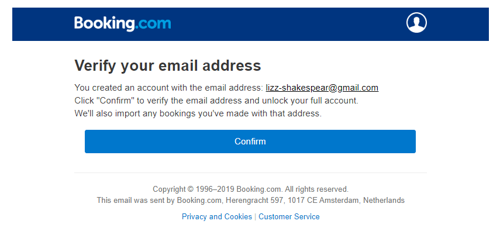Click the "1996–2019" copyright years

[x=214, y=189]
